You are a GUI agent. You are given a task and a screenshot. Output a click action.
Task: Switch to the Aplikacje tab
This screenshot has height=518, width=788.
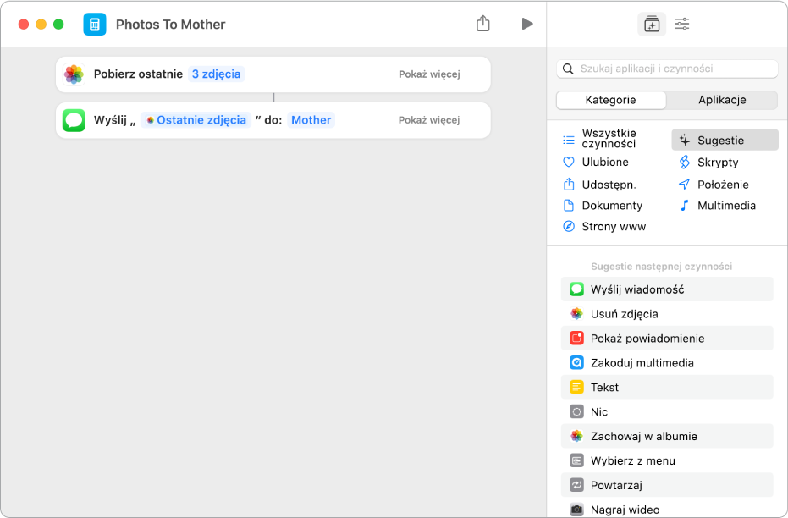[x=722, y=100]
